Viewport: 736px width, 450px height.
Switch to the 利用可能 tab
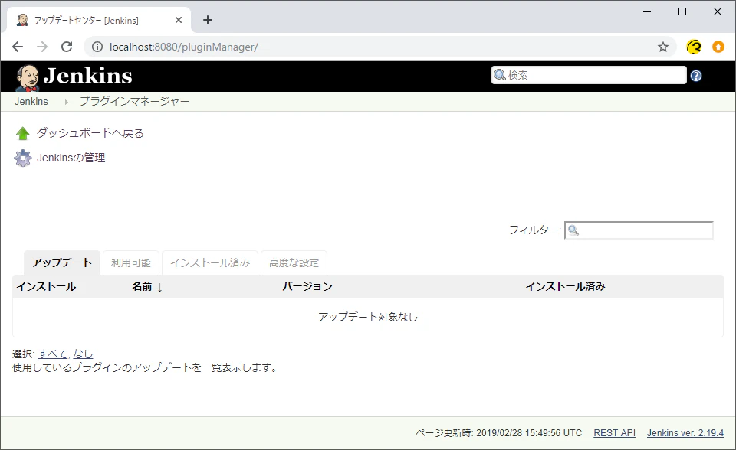131,263
